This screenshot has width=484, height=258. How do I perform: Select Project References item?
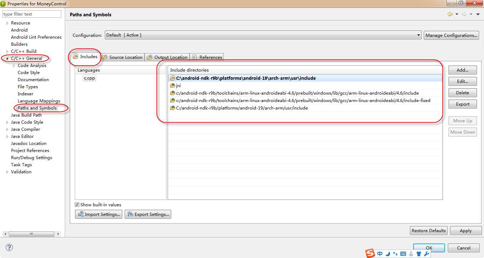click(x=30, y=151)
